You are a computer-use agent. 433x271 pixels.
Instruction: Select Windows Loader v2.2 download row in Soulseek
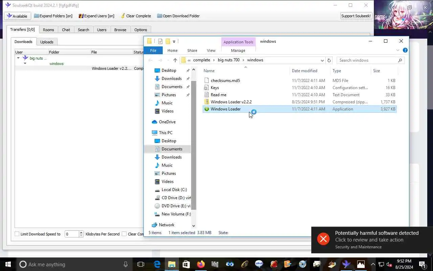pos(79,68)
